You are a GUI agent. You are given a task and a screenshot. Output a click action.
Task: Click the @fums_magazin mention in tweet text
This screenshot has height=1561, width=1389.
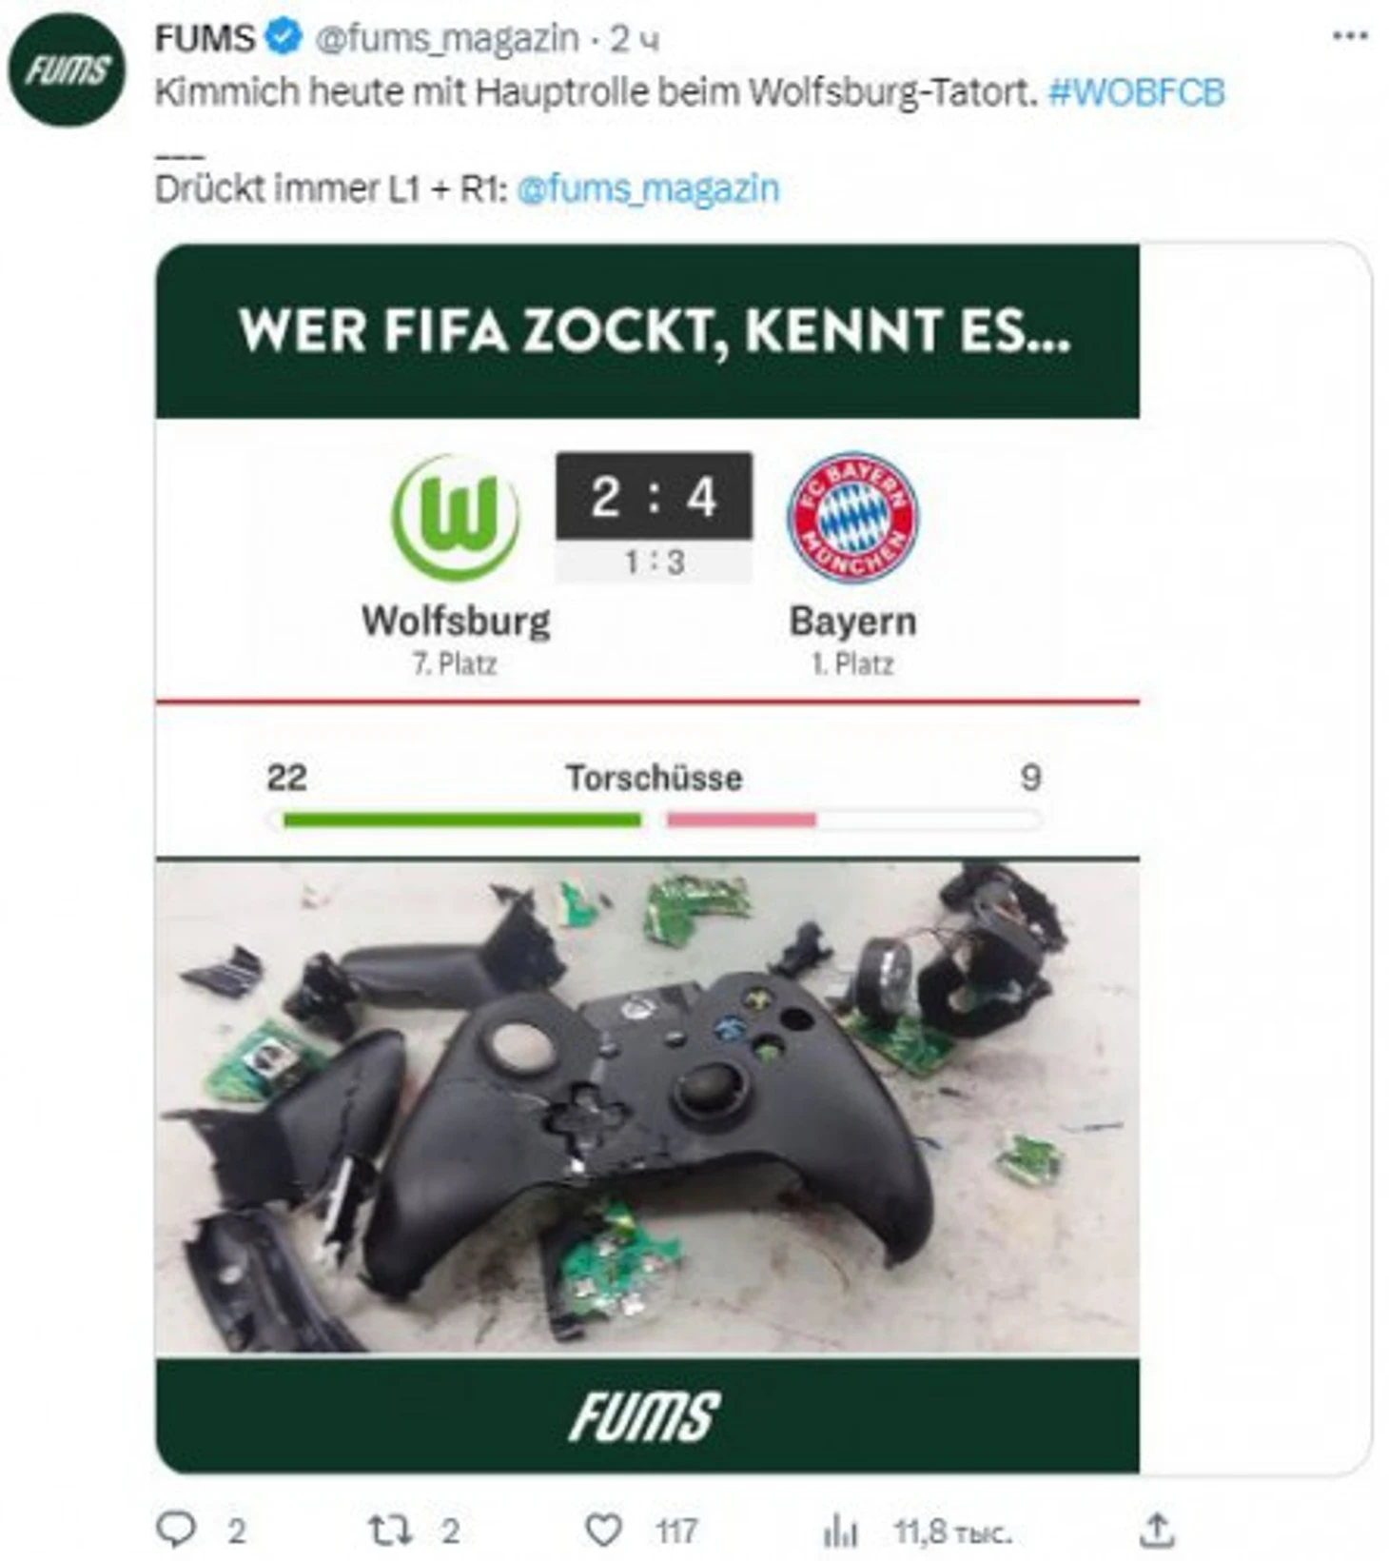pyautogui.click(x=648, y=188)
